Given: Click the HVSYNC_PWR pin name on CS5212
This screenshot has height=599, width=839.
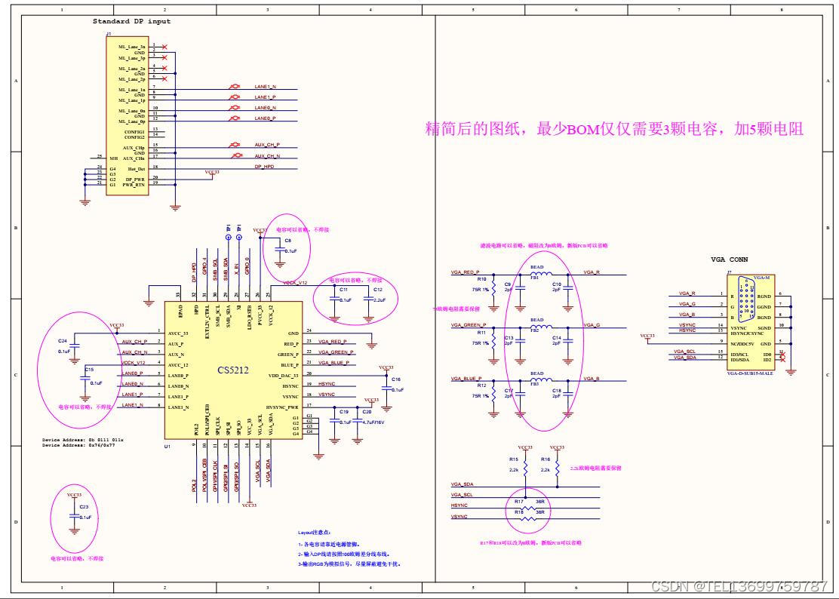Looking at the screenshot, I should 282,407.
